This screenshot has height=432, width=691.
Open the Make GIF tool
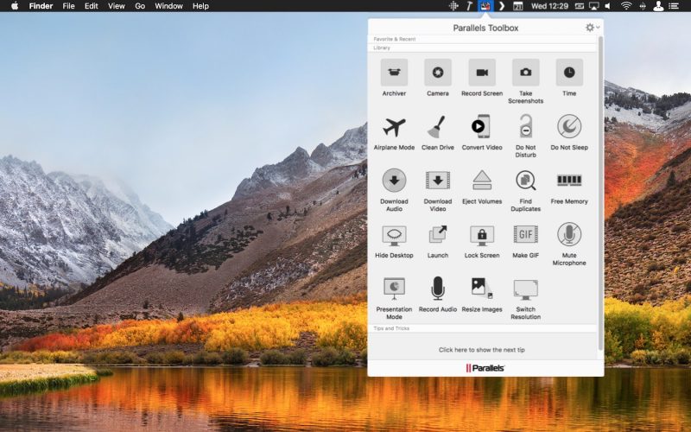tap(525, 240)
